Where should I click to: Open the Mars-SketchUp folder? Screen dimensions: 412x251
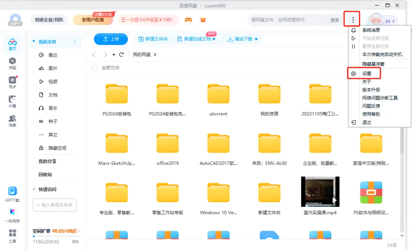pyautogui.click(x=117, y=149)
